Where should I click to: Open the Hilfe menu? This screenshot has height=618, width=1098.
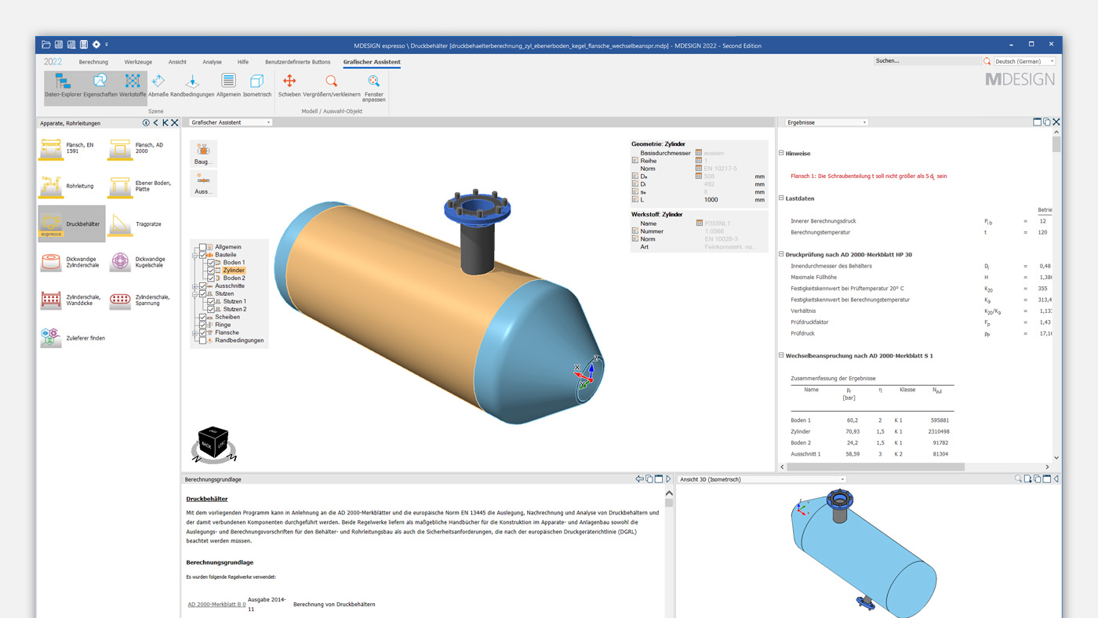[243, 62]
